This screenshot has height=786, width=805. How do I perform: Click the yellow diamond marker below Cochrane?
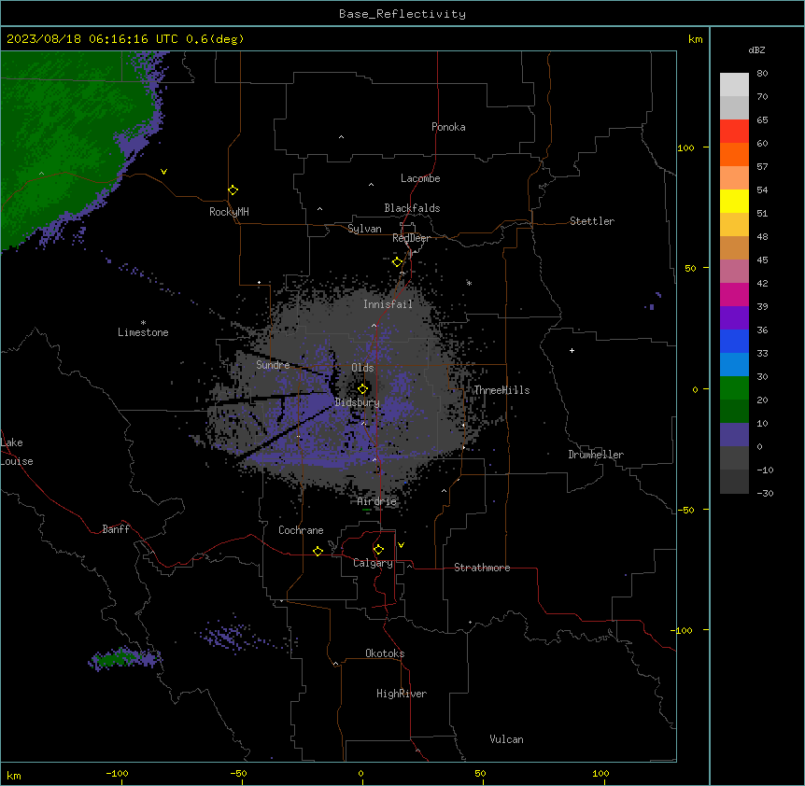(318, 551)
